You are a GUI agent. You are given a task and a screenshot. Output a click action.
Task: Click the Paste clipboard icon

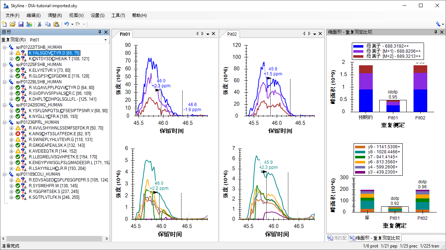point(56,24)
